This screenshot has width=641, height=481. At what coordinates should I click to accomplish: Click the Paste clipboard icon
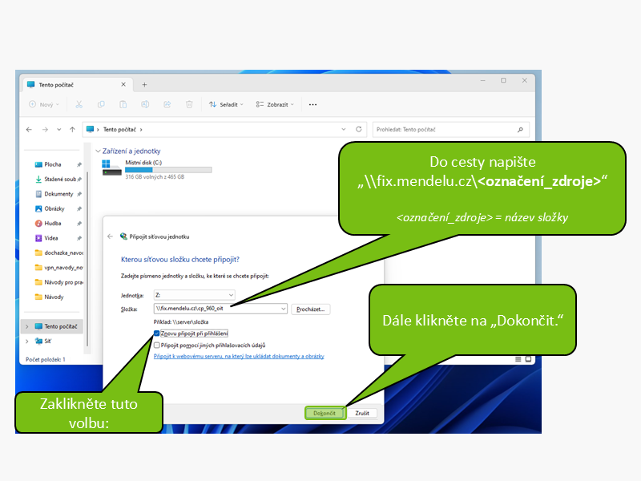coord(123,104)
